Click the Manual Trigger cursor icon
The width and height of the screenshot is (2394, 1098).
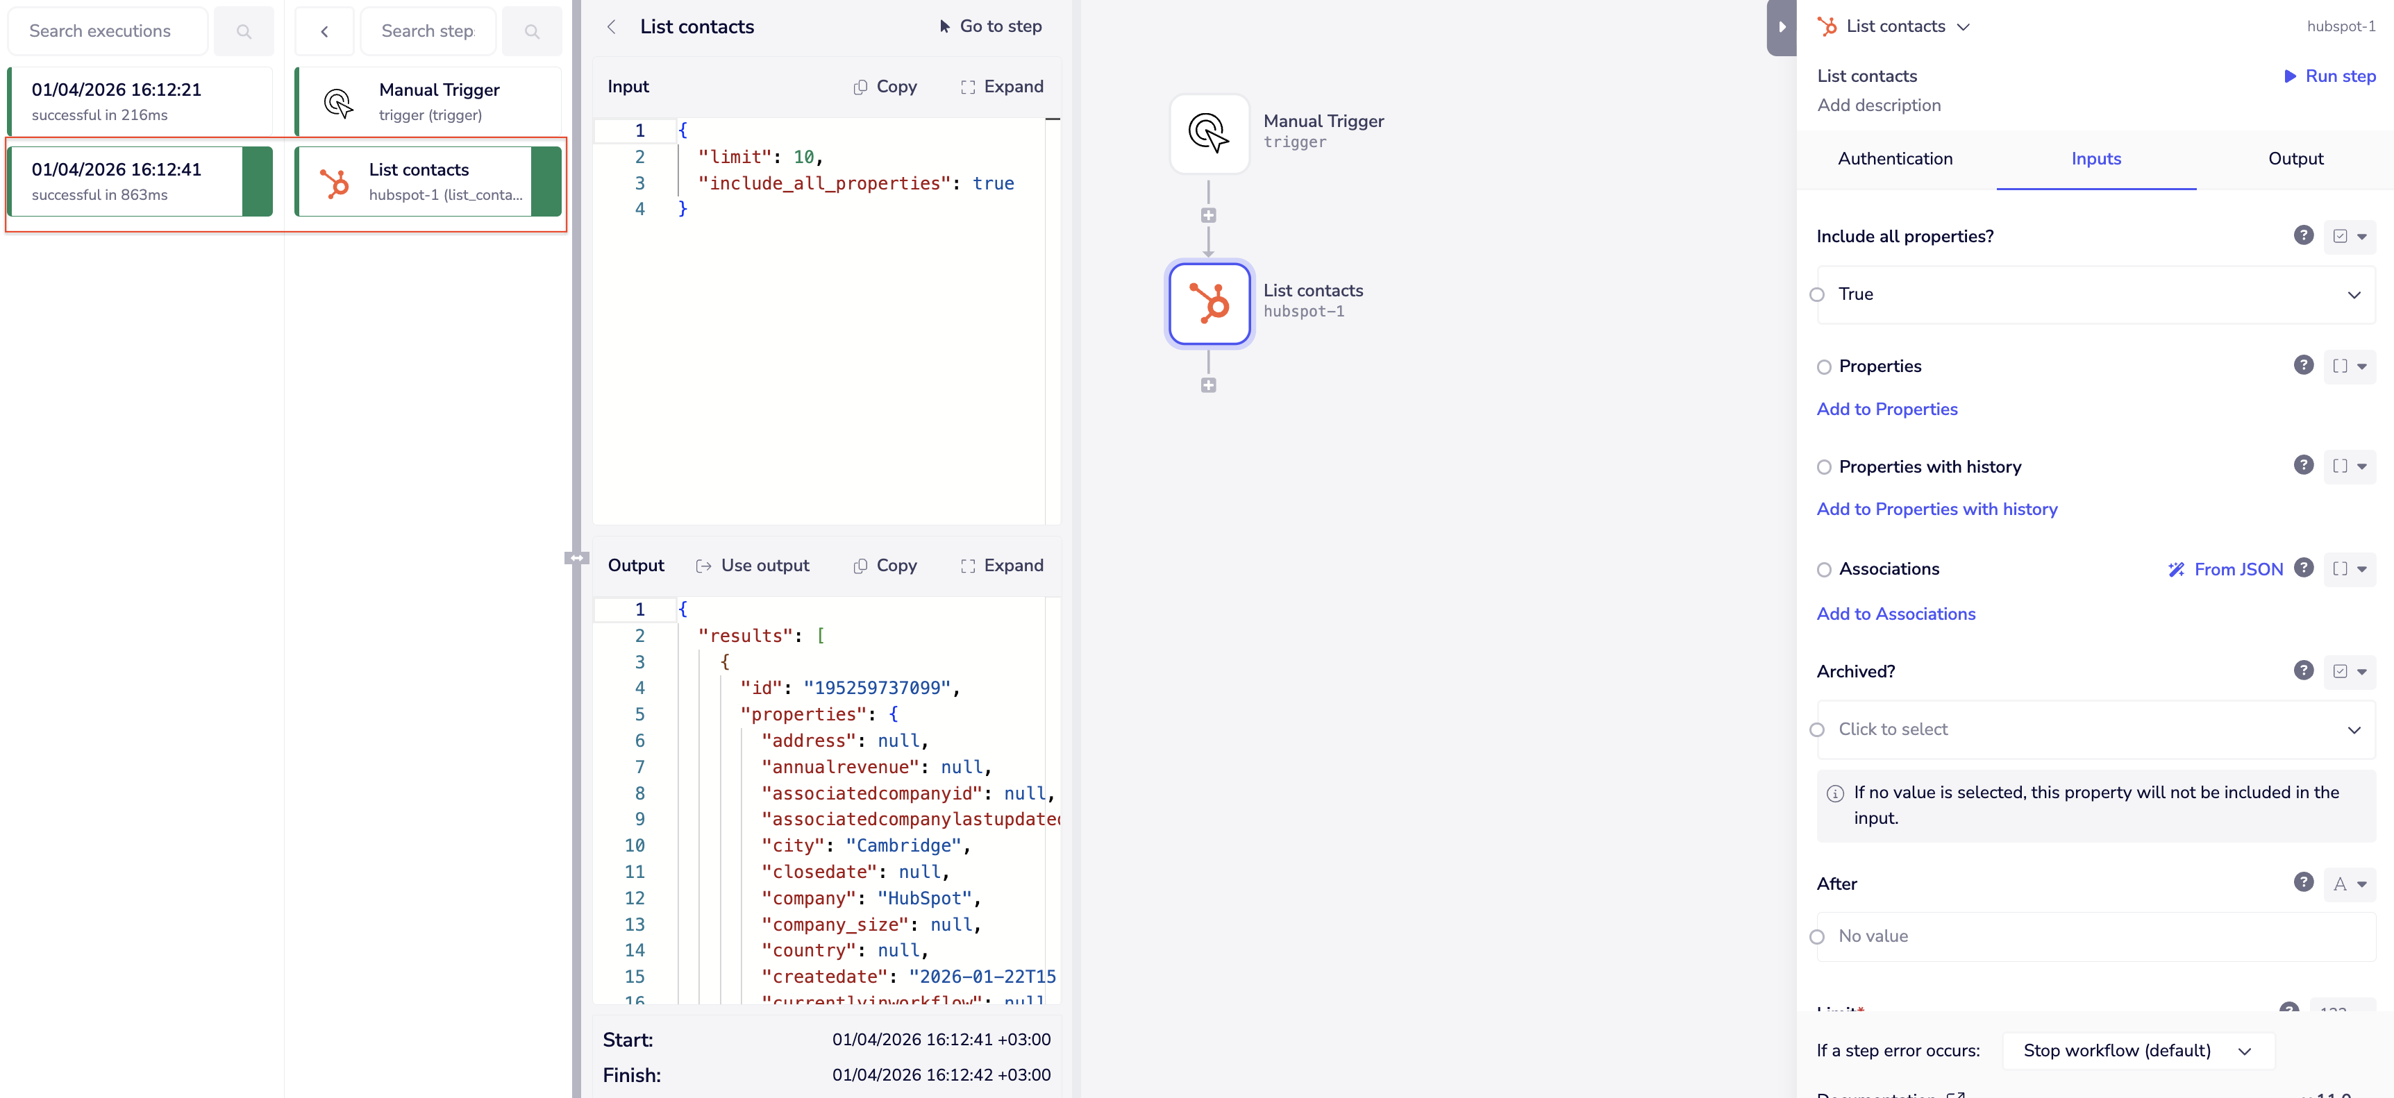pyautogui.click(x=1207, y=133)
